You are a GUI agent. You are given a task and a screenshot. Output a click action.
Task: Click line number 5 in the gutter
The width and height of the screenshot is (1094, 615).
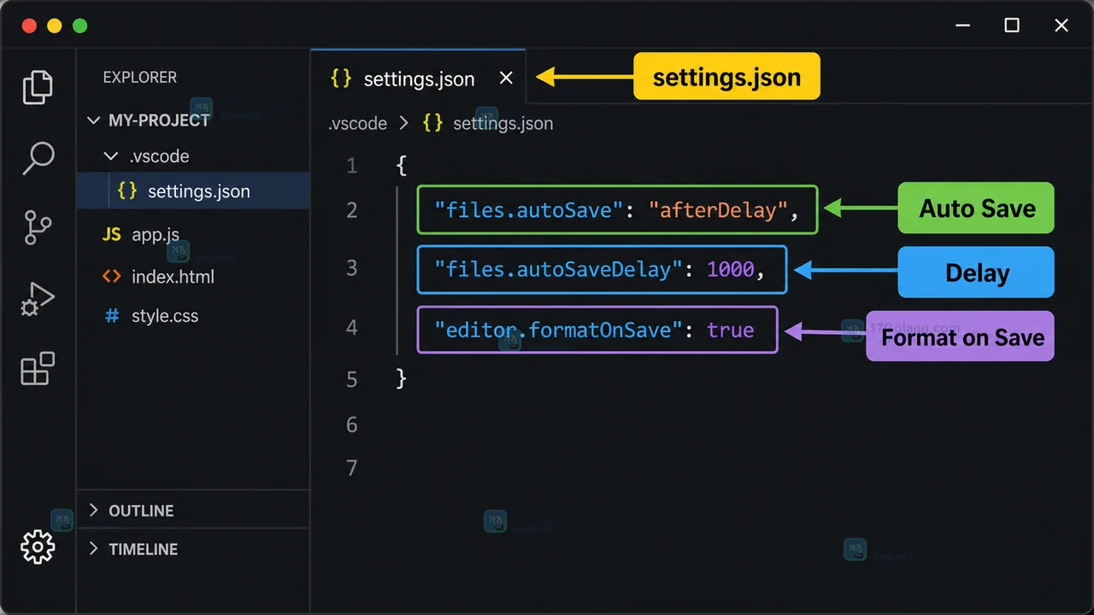click(351, 379)
